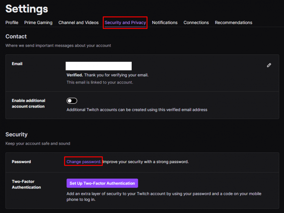
Task: Switch to the Prime Gaming tab
Action: coord(38,23)
